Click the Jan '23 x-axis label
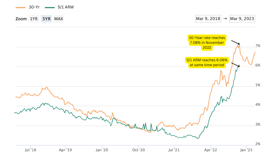 246,149
